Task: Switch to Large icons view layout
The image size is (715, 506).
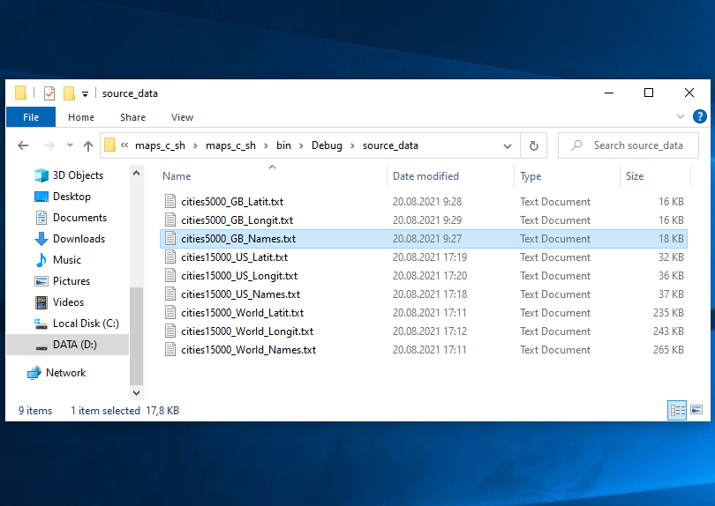Action: click(696, 410)
